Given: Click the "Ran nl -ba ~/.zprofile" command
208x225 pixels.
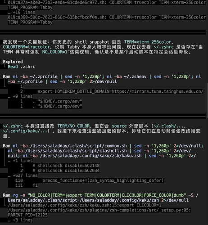Looking at the screenshot, I should pyautogui.click(x=102, y=79).
